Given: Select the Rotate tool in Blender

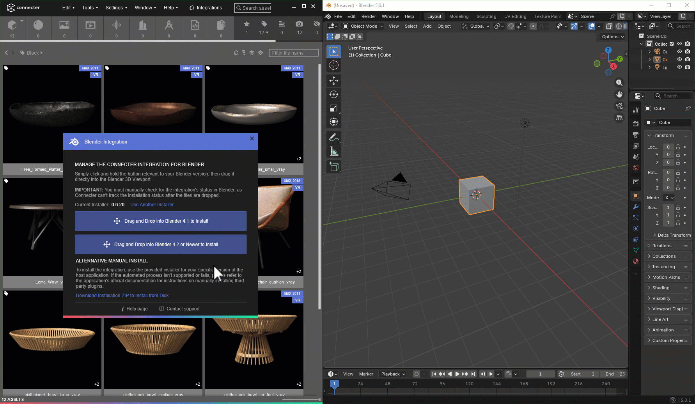Looking at the screenshot, I should (x=334, y=94).
